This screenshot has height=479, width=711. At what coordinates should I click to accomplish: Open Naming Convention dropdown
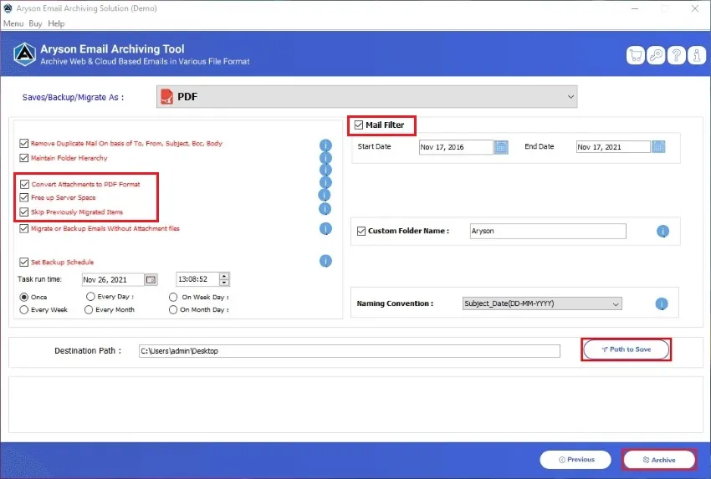(542, 303)
